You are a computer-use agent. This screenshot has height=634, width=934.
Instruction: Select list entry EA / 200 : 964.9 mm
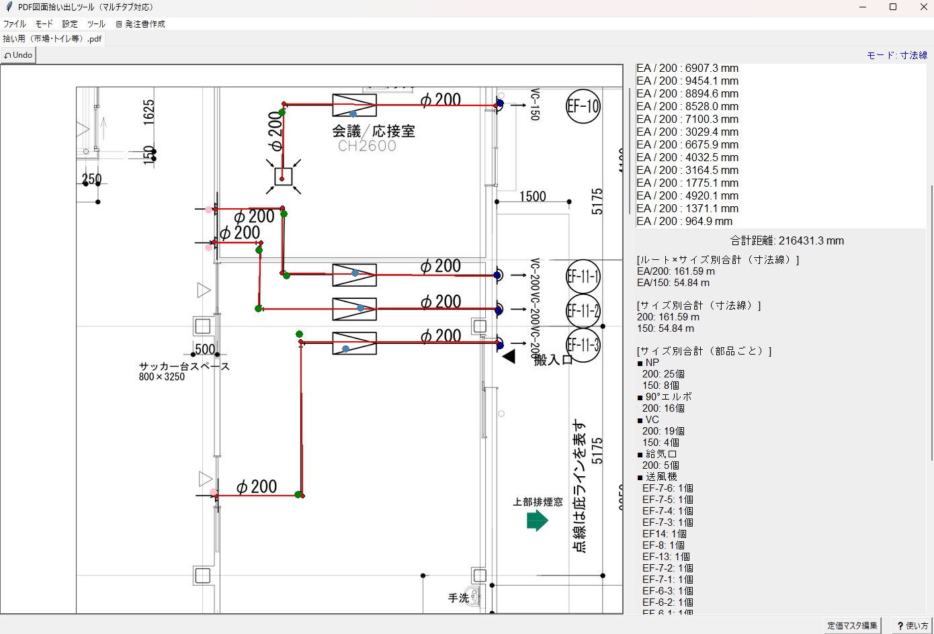tap(685, 221)
